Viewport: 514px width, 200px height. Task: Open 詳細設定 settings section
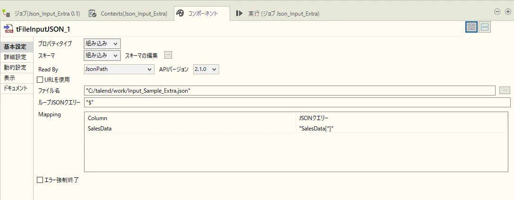(x=17, y=57)
